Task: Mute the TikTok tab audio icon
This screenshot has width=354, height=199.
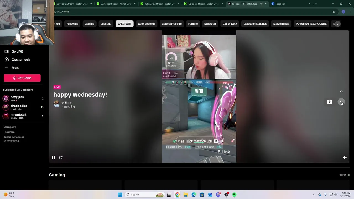Action: click(x=261, y=4)
